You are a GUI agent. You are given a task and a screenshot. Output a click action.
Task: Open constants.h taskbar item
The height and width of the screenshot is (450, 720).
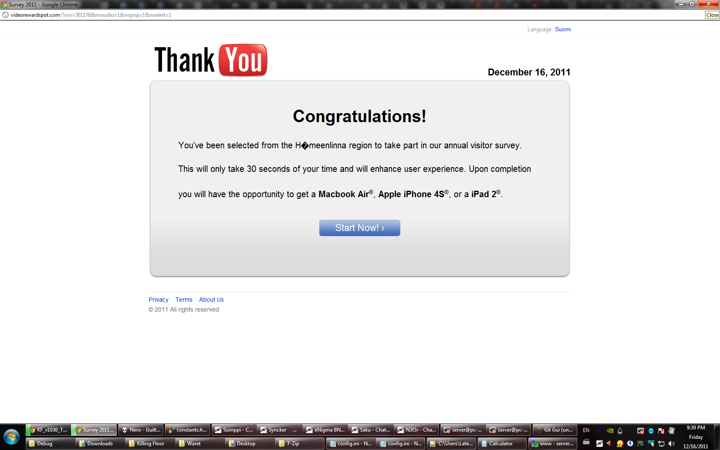187,430
